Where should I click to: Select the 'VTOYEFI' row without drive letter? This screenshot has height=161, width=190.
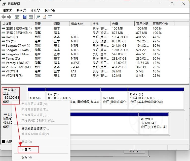coord(12,71)
